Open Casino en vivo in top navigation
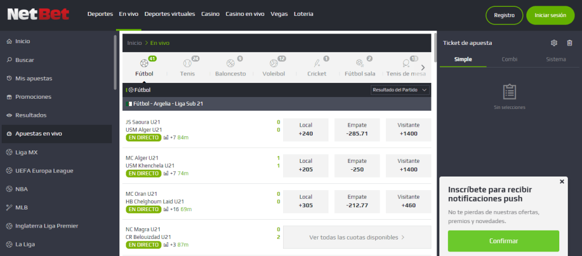Viewport: 582px width, 256px height. coord(245,14)
